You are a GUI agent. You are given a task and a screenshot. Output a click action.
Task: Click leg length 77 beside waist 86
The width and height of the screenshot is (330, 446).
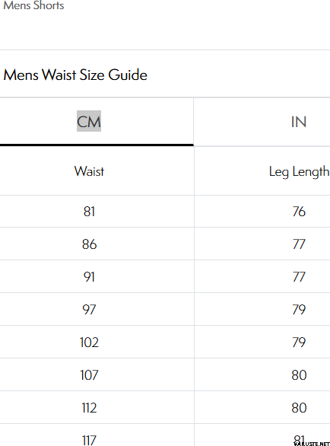299,244
